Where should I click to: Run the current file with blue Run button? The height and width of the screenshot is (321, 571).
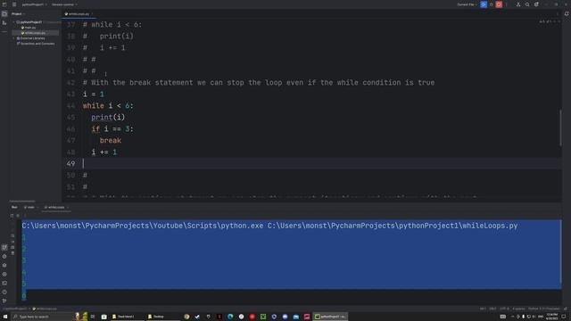pyautogui.click(x=484, y=4)
